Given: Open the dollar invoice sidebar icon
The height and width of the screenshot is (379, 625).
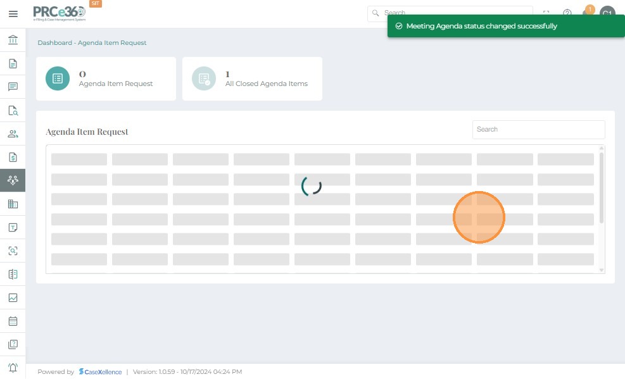Looking at the screenshot, I should click(13, 158).
